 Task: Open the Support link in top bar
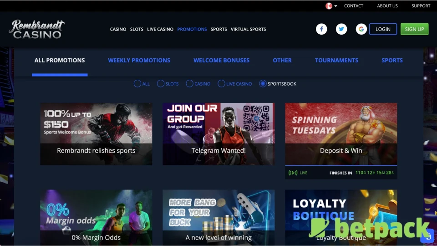(x=421, y=6)
